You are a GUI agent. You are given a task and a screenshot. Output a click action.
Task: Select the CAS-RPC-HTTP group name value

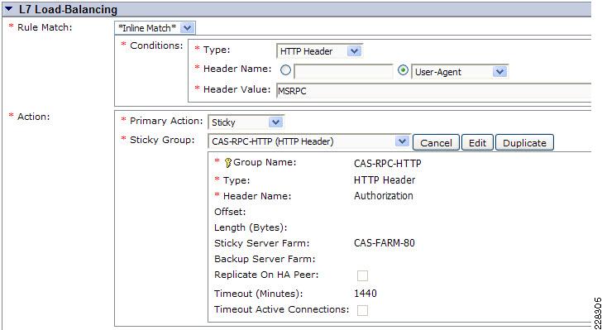[x=387, y=163]
